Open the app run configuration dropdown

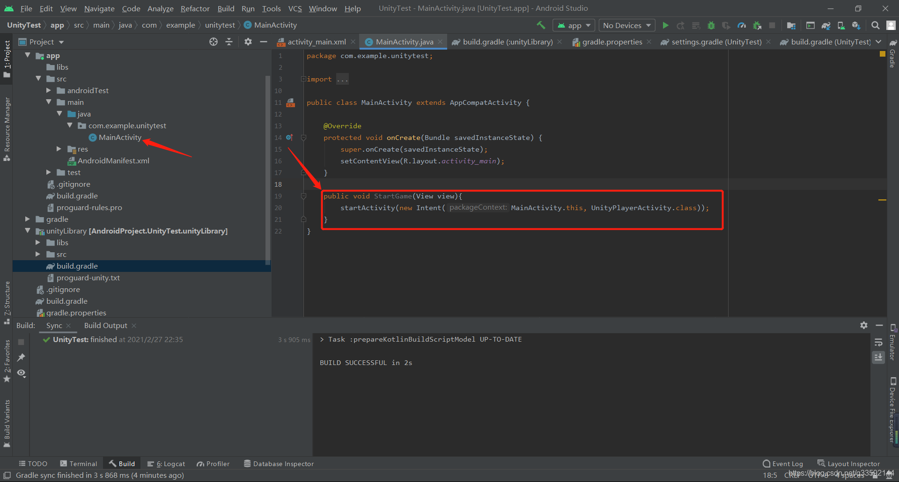574,25
